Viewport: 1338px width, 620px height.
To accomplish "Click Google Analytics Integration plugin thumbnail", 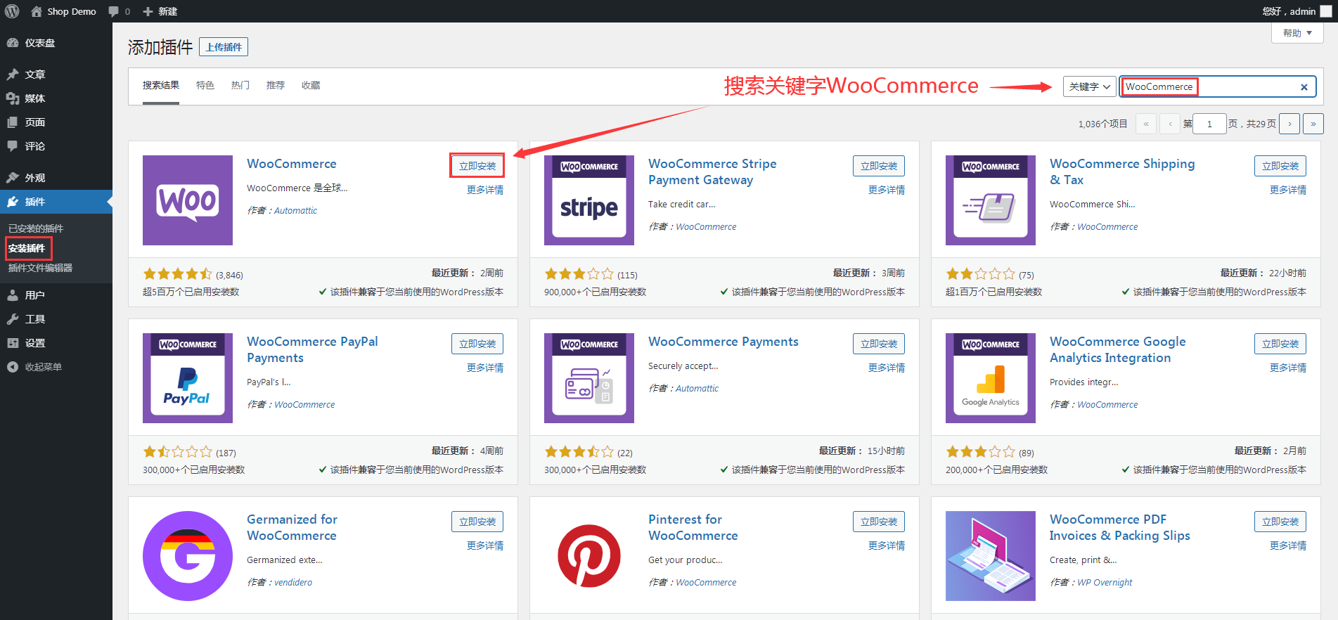I will pos(991,378).
